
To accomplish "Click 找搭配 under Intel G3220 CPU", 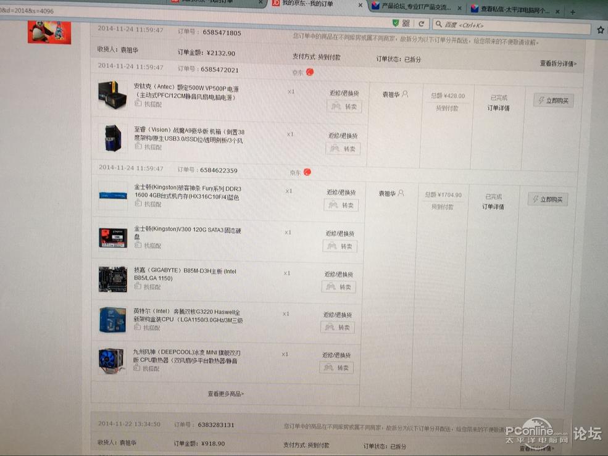I will pos(147,328).
